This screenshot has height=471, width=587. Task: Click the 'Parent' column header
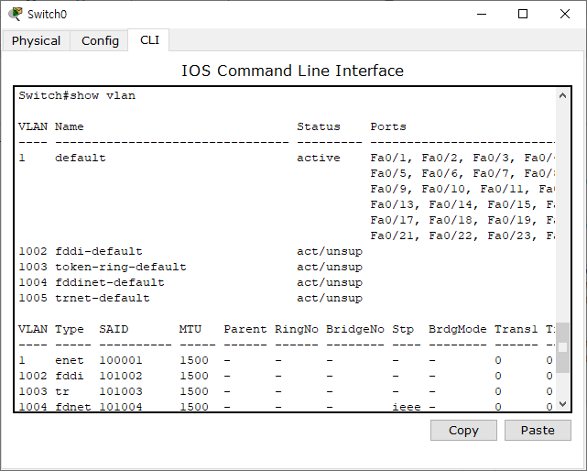click(x=245, y=329)
